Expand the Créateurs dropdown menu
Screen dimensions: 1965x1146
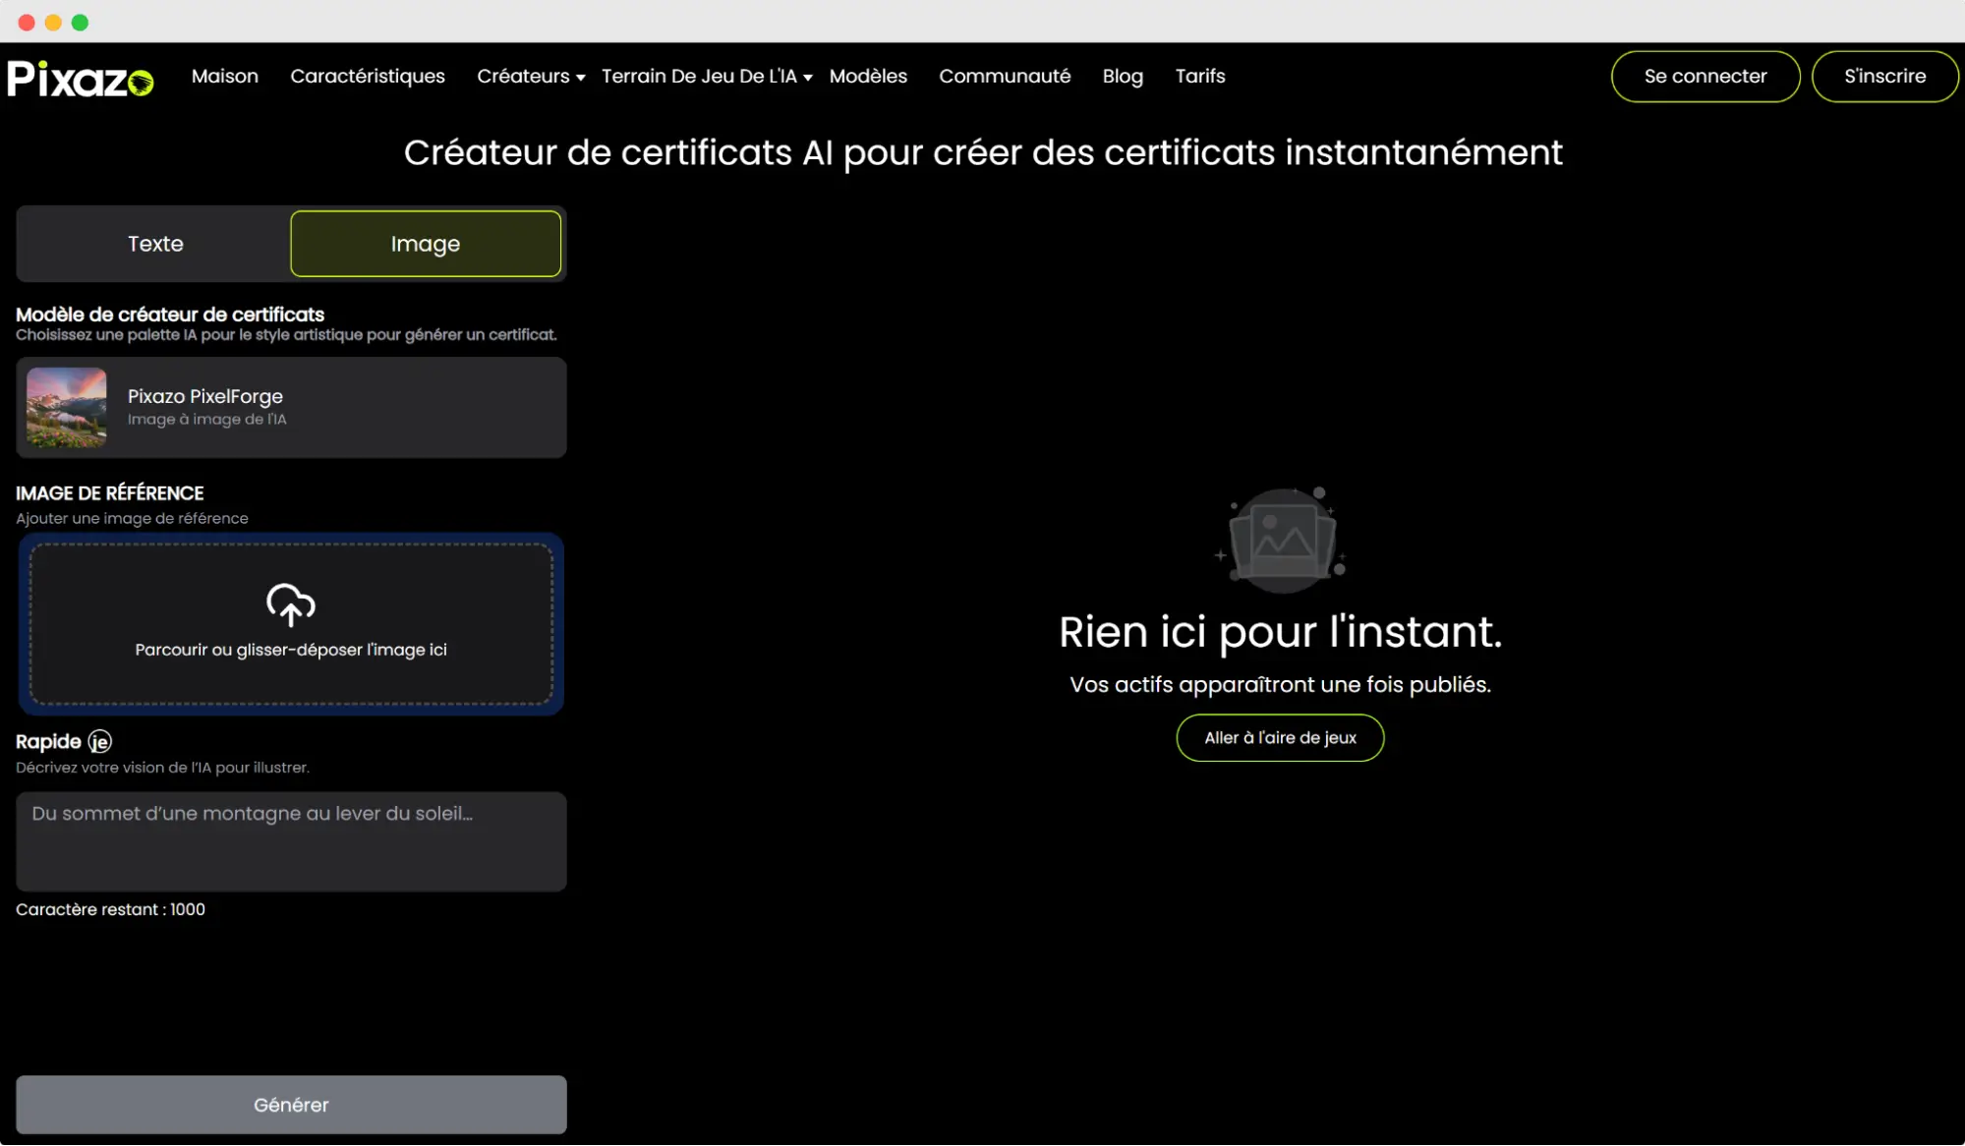(x=531, y=77)
